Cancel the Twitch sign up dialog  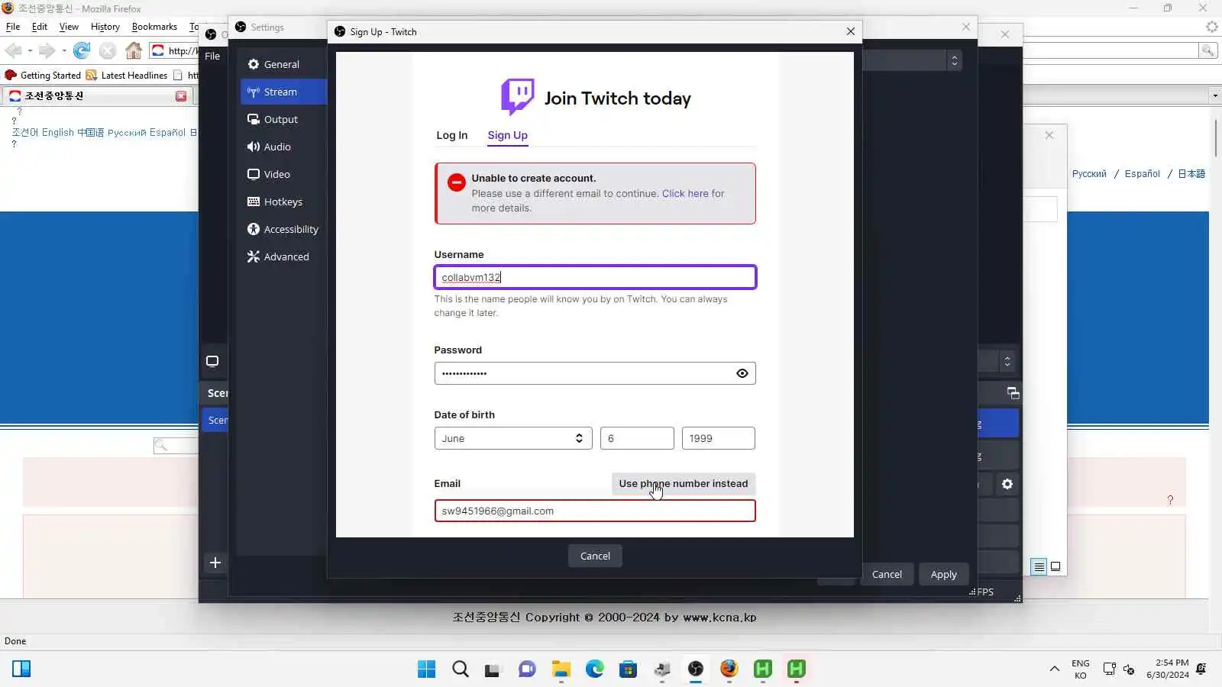(595, 556)
